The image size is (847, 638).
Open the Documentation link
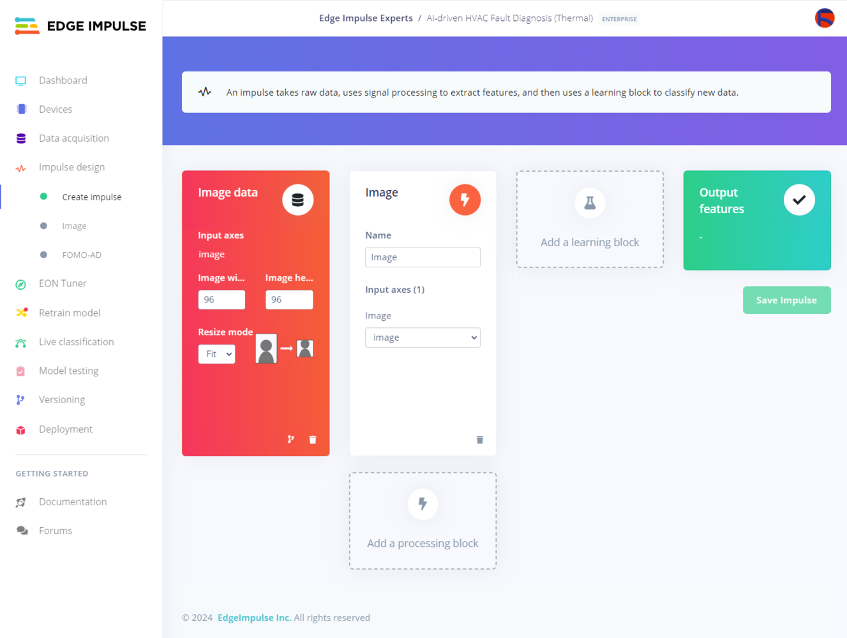click(73, 502)
